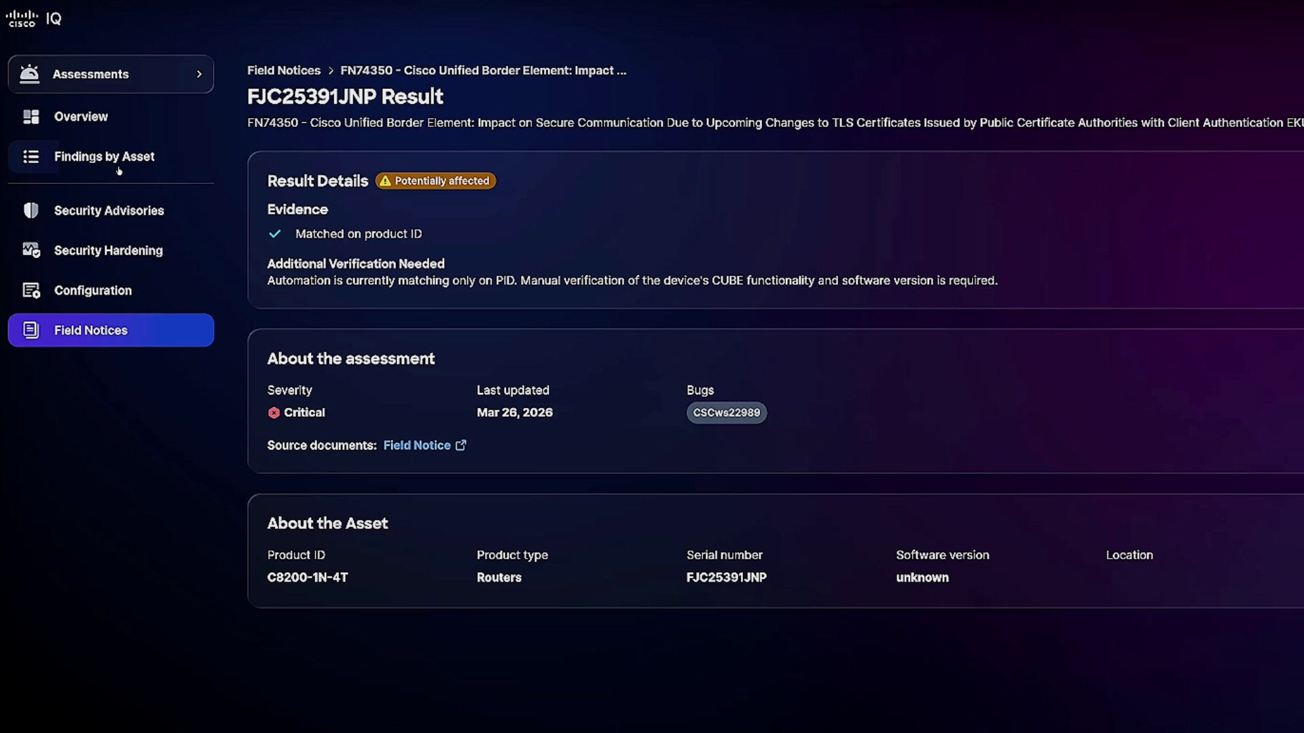Expand the Assessments chevron arrow
This screenshot has height=733, width=1304.
pos(199,74)
